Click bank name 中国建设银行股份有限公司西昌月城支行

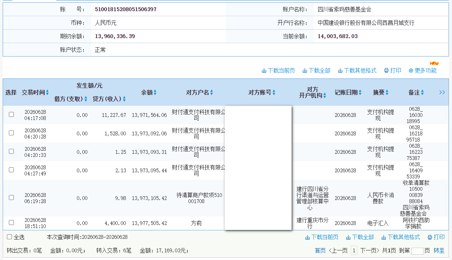click(x=366, y=23)
